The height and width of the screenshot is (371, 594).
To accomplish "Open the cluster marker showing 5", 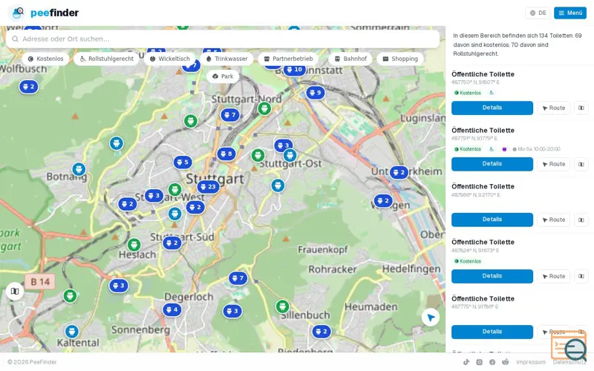I will pos(183,162).
